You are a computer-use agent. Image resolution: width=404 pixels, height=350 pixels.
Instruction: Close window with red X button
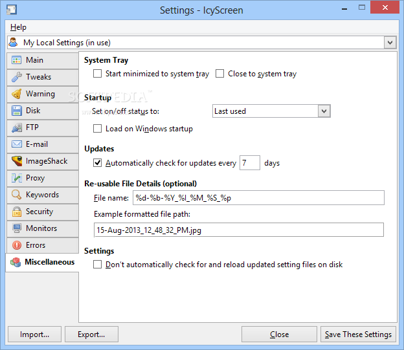point(385,8)
